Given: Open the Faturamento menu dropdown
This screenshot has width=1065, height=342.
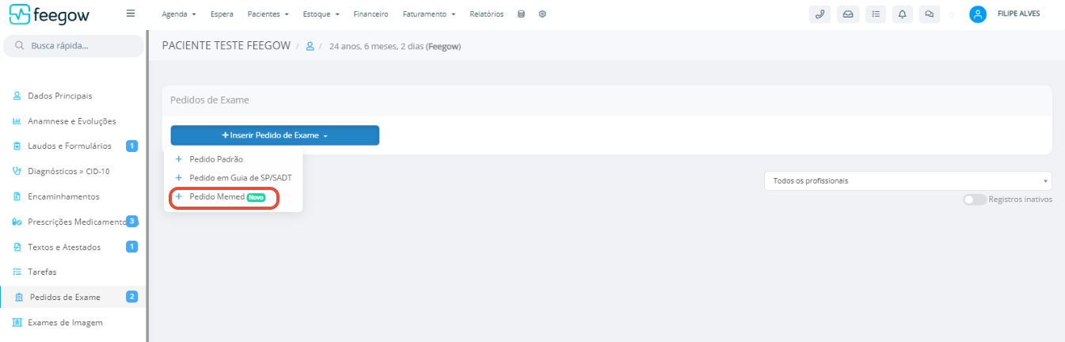Looking at the screenshot, I should (428, 14).
